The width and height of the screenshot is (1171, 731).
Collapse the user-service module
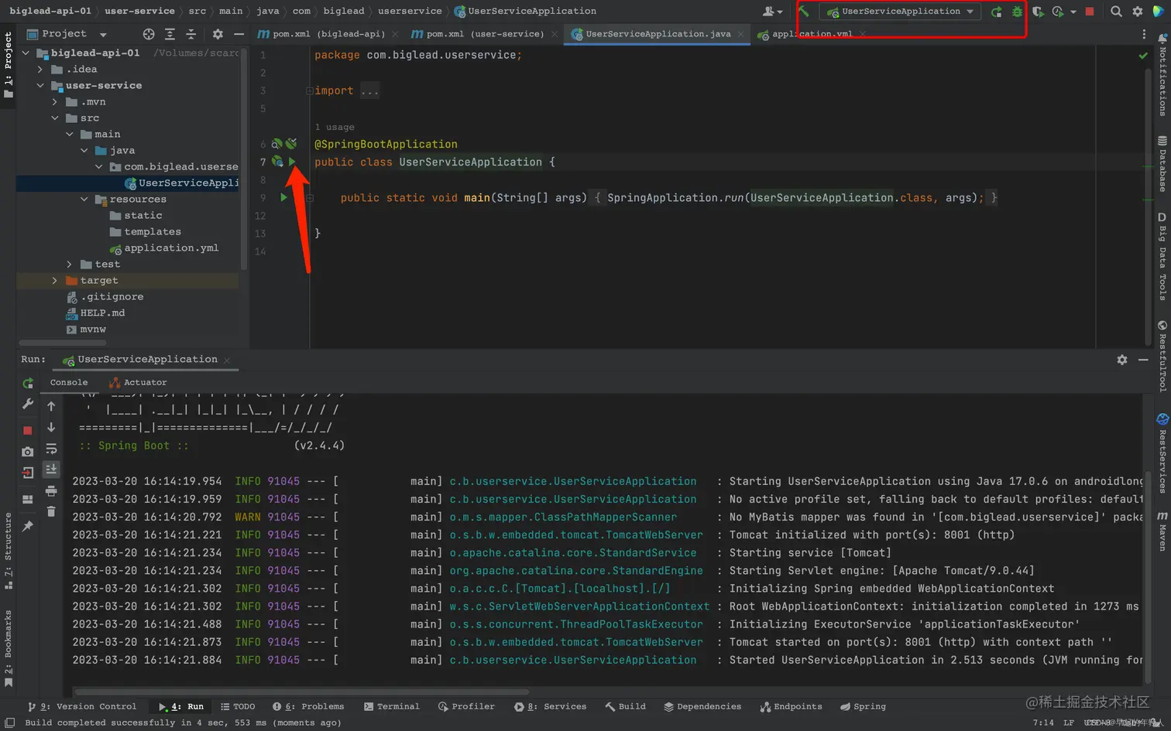point(40,85)
